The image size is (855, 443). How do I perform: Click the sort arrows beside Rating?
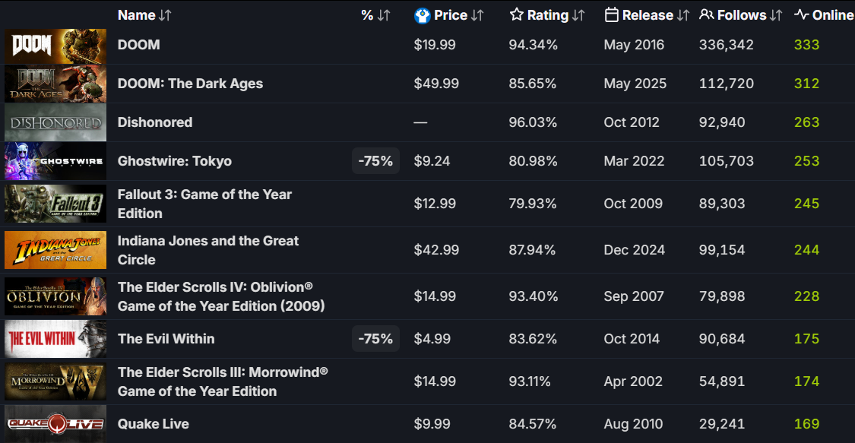[579, 15]
